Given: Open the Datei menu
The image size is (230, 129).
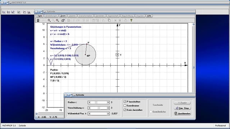Looking at the screenshot, I should [x=40, y=16].
